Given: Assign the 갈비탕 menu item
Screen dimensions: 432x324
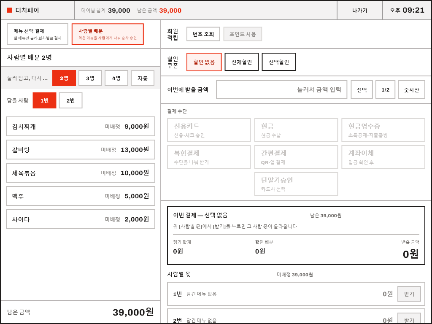Looking at the screenshot, I should 81,150.
